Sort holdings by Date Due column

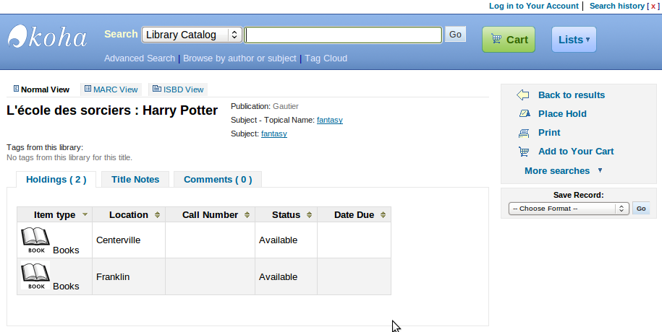click(354, 215)
